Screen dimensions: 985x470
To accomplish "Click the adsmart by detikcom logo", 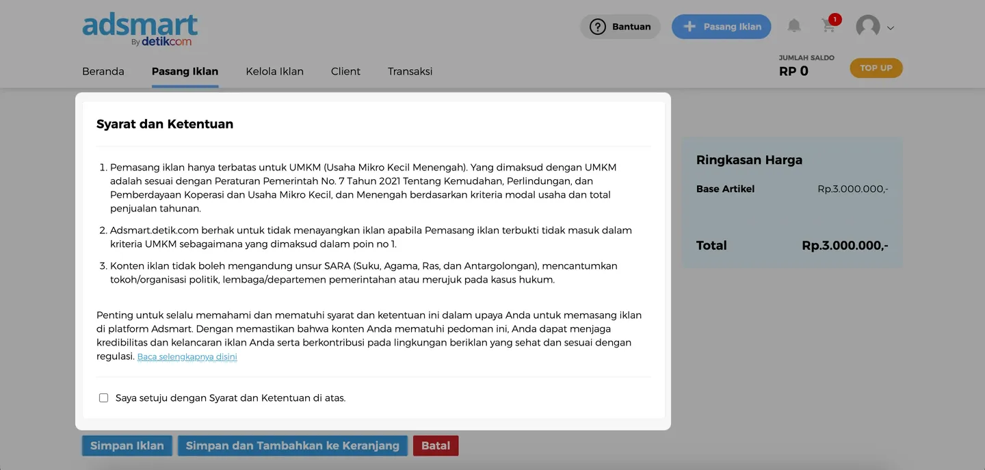I will coord(140,30).
